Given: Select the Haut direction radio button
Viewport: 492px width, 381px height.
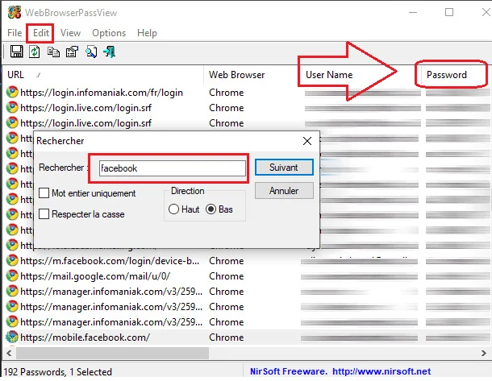Looking at the screenshot, I should [x=173, y=209].
